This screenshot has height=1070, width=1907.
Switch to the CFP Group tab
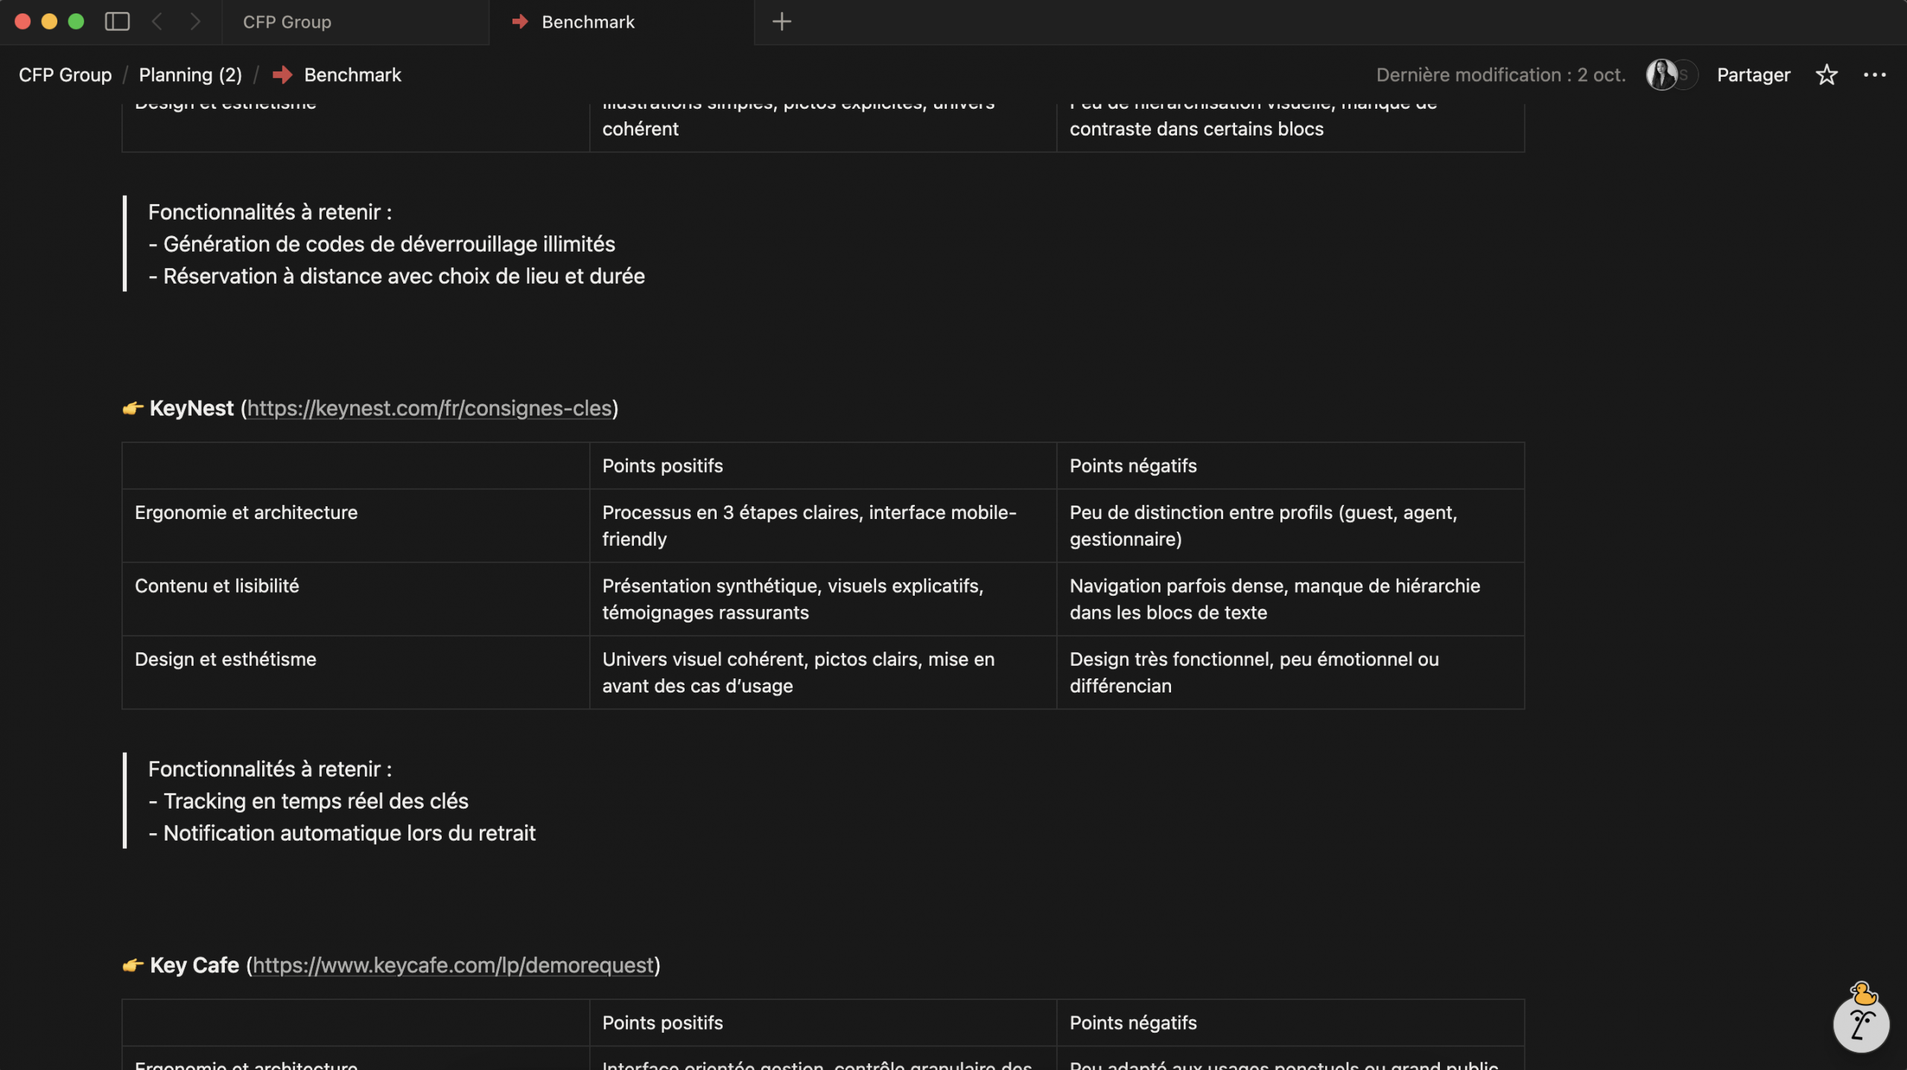[288, 22]
